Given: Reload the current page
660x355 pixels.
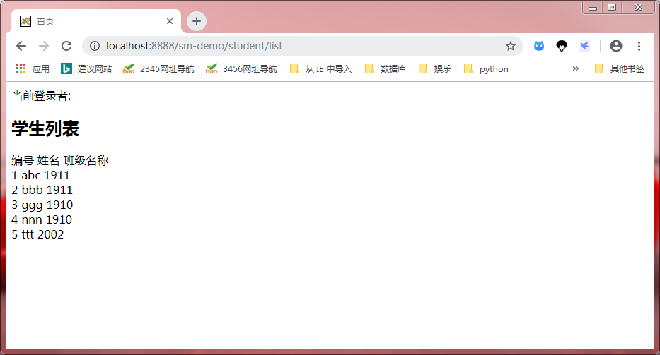Looking at the screenshot, I should pos(66,46).
